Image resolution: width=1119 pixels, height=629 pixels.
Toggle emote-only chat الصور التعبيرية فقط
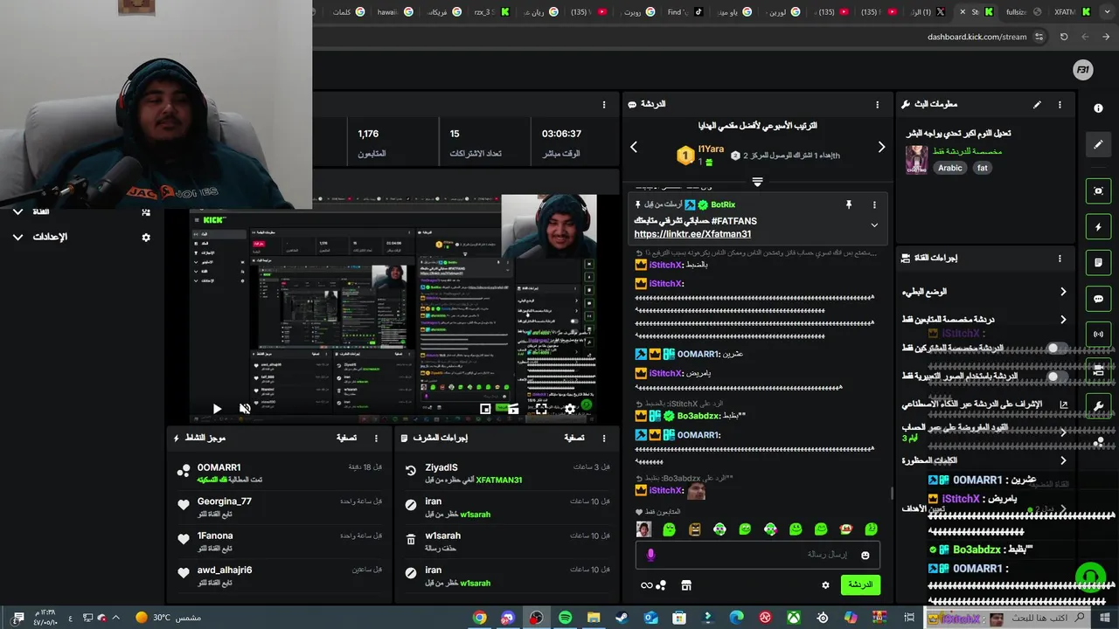pos(1057,377)
